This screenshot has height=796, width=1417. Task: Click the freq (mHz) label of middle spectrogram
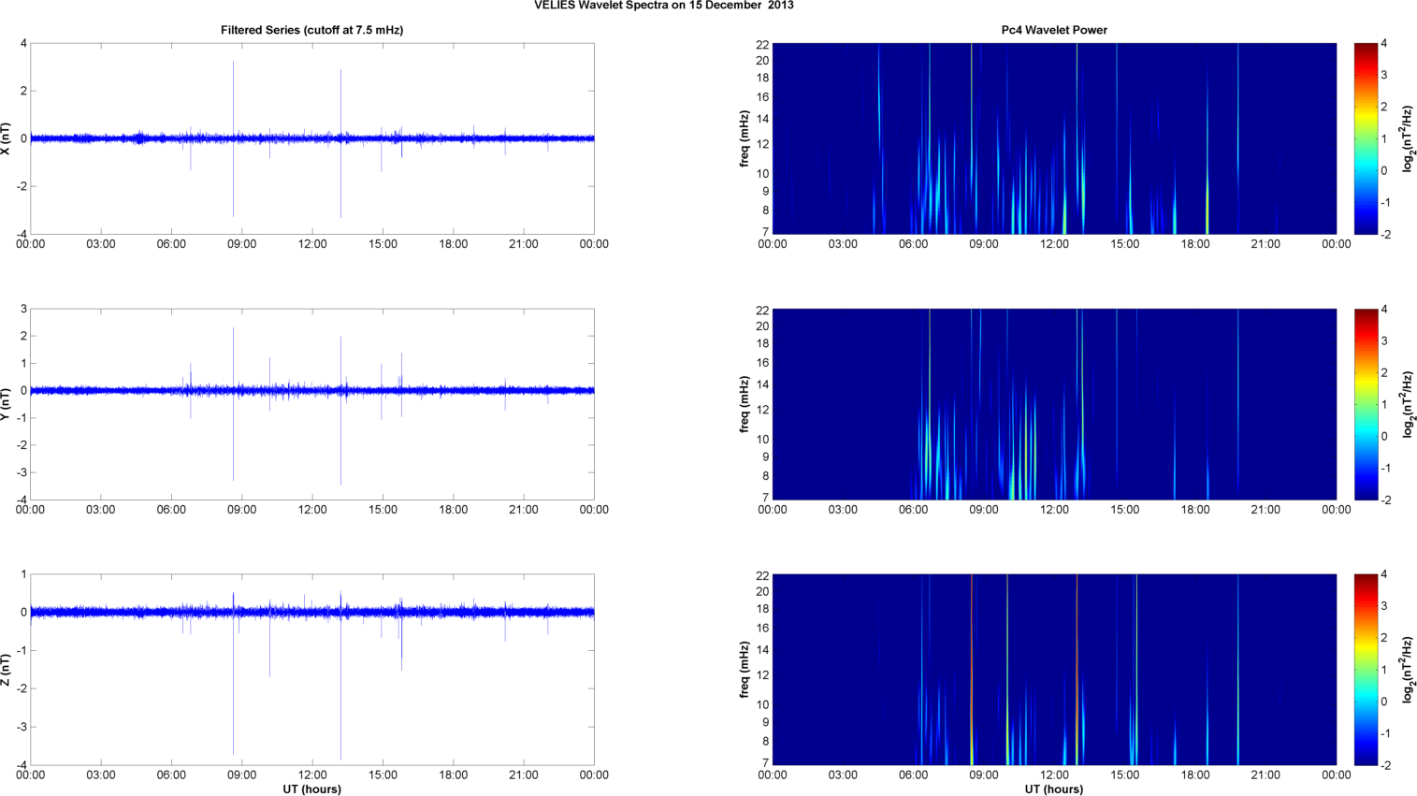(x=745, y=404)
